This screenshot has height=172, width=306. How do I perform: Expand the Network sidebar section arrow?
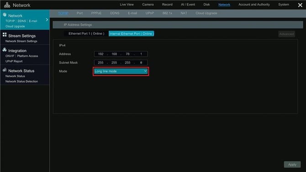click(x=47, y=20)
